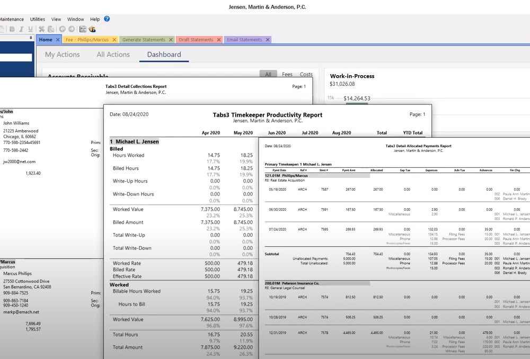Open the Maintenance menu
Viewport: 530px width, 359px height.
point(12,19)
